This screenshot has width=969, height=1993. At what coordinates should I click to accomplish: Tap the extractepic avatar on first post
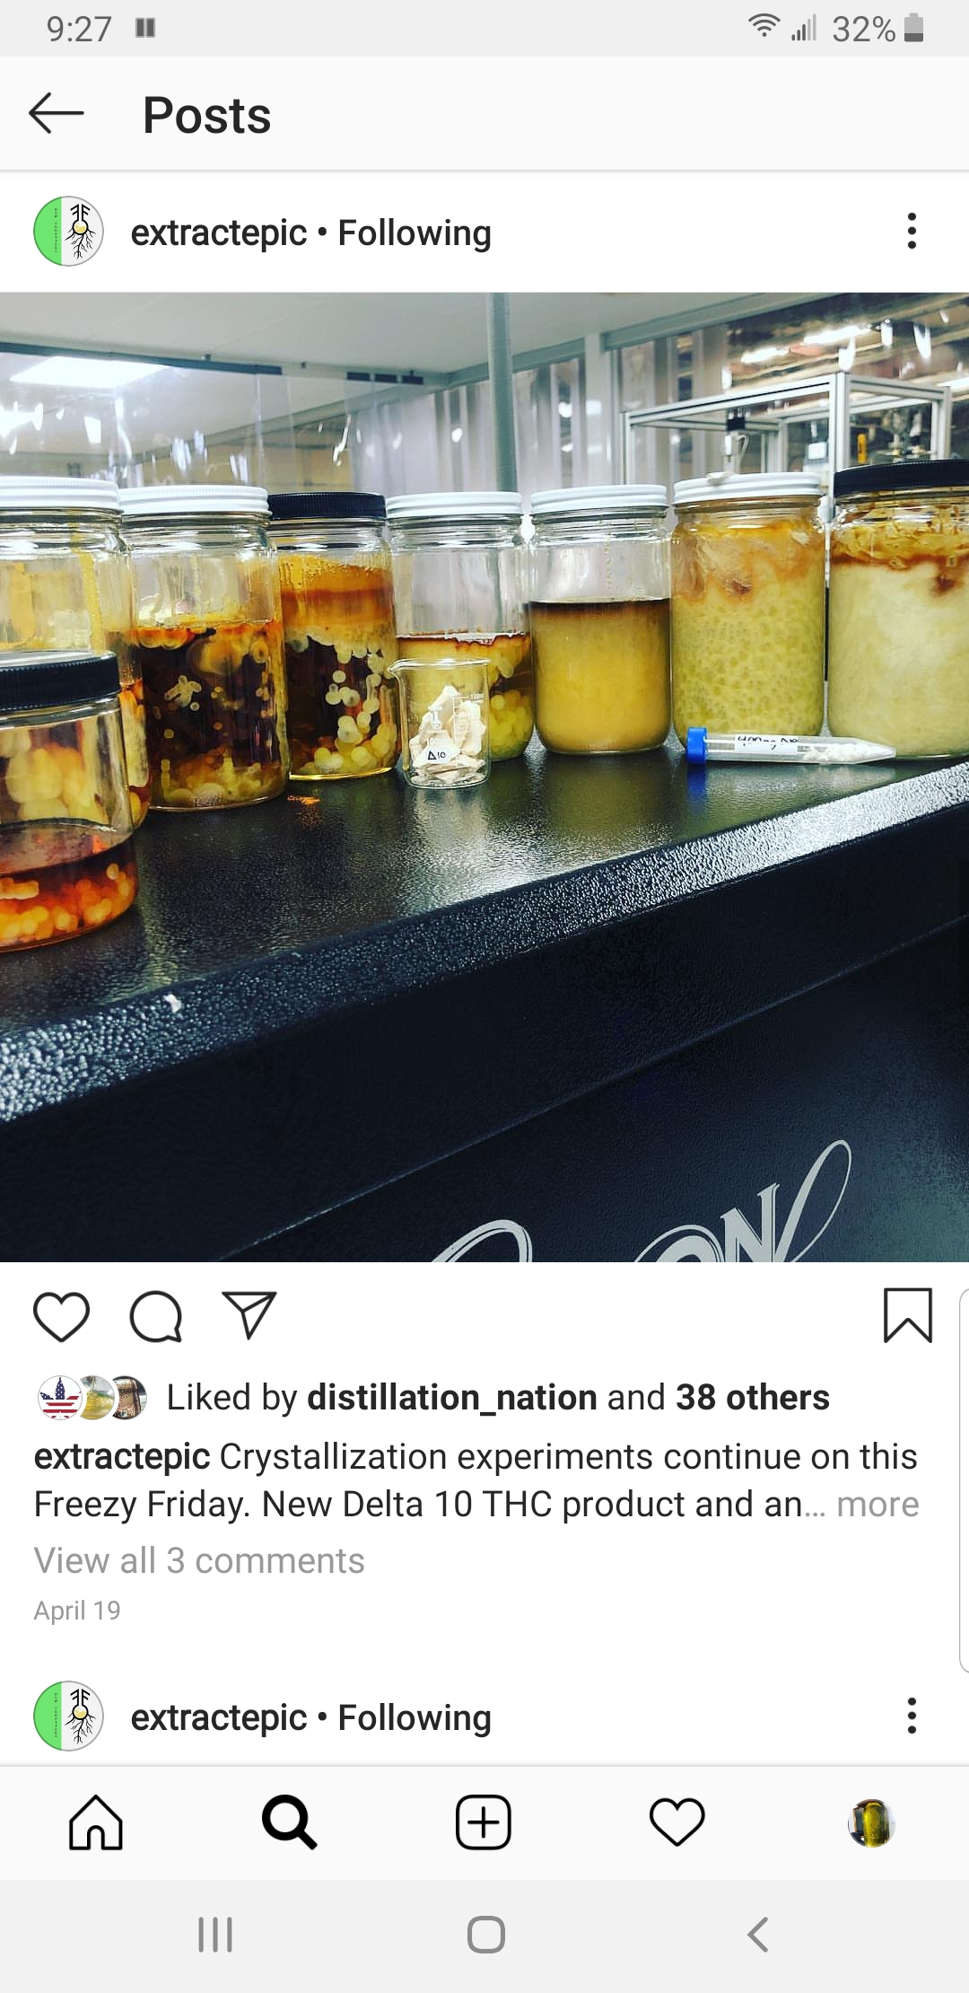tap(69, 232)
